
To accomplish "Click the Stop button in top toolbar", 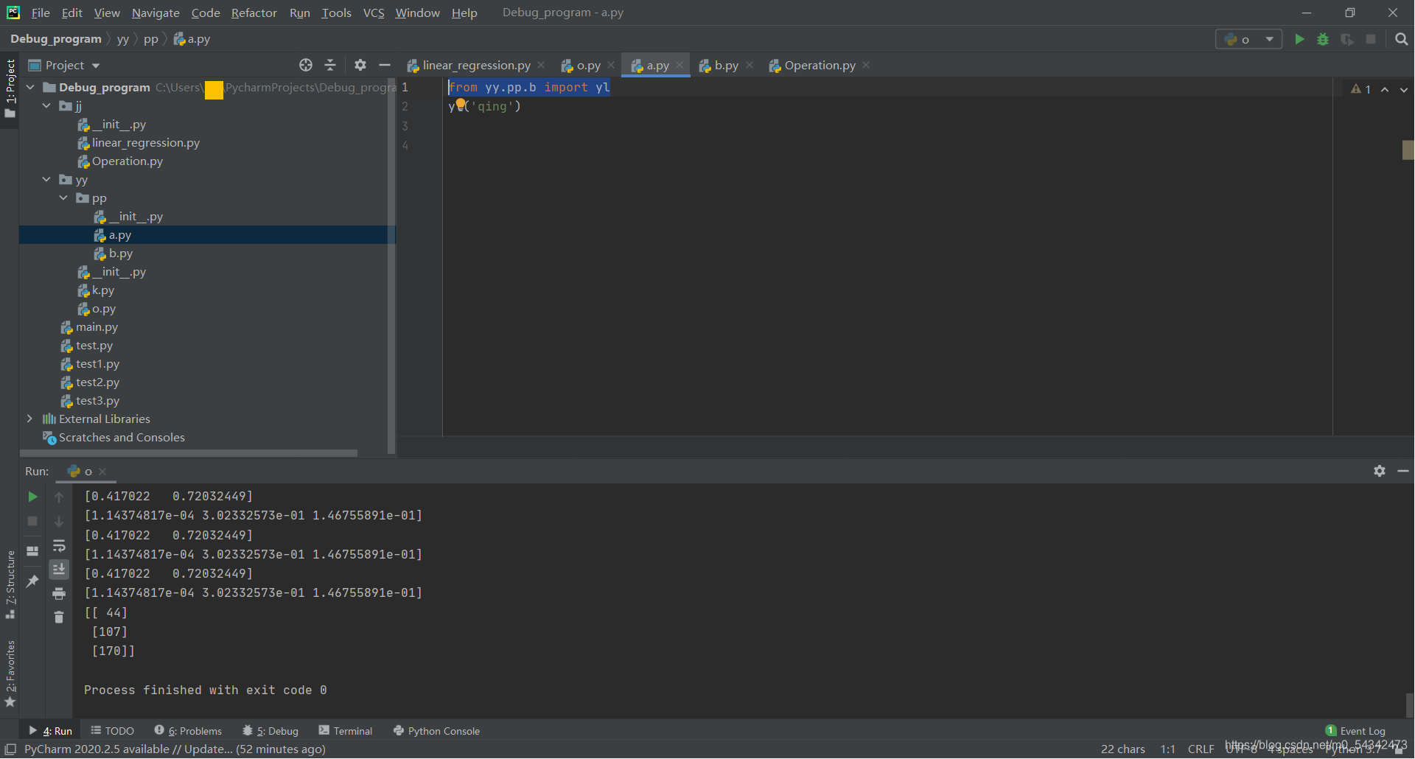I will coord(1371,39).
